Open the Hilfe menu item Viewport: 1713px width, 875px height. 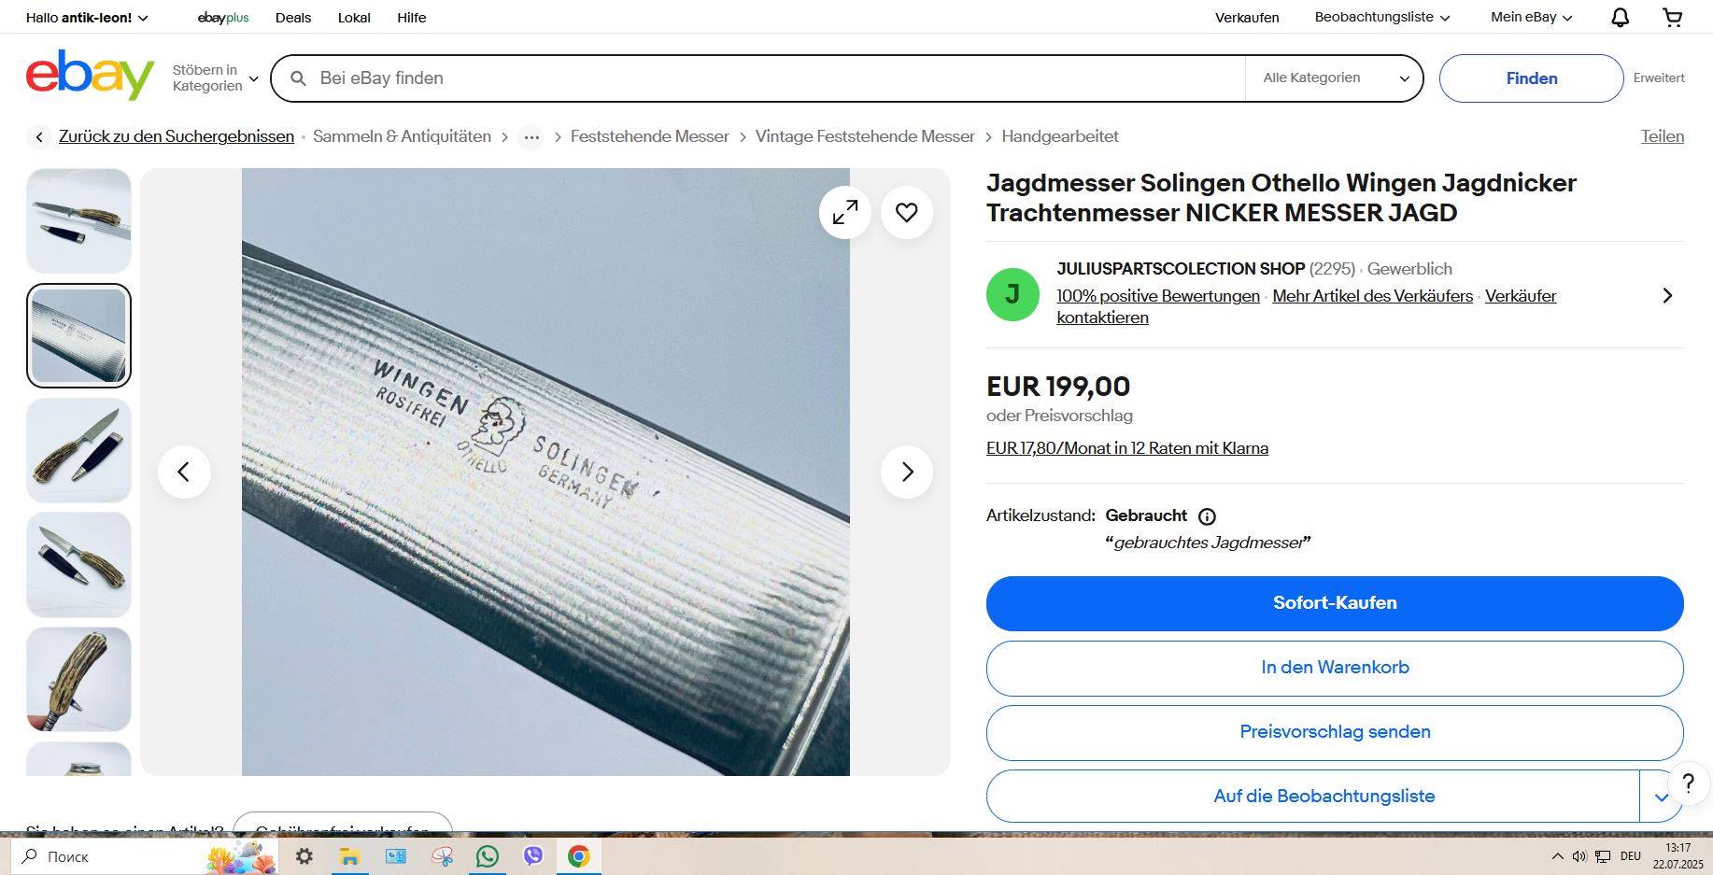pos(412,18)
